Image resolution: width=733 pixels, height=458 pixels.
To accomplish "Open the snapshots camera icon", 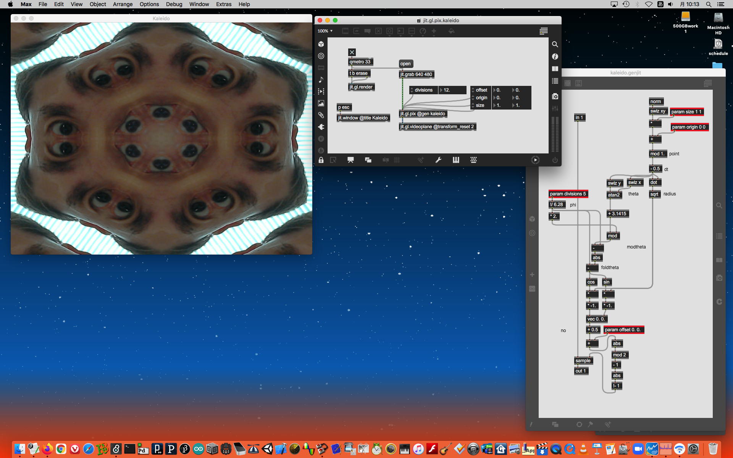I will pyautogui.click(x=555, y=97).
